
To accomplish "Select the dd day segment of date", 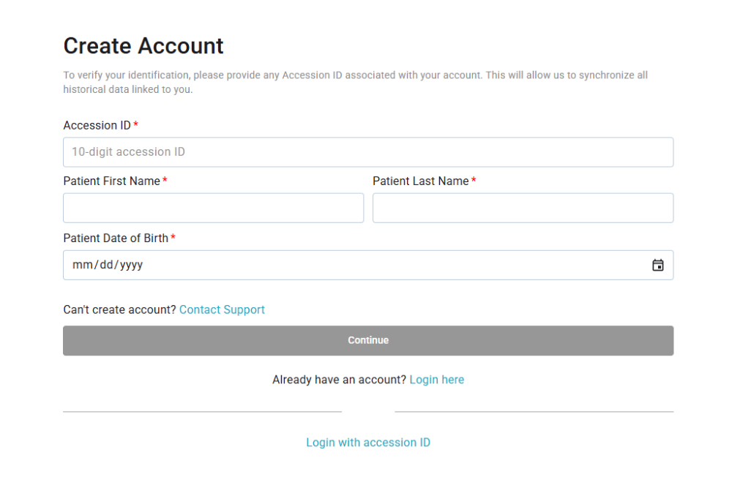I will pyautogui.click(x=107, y=266).
